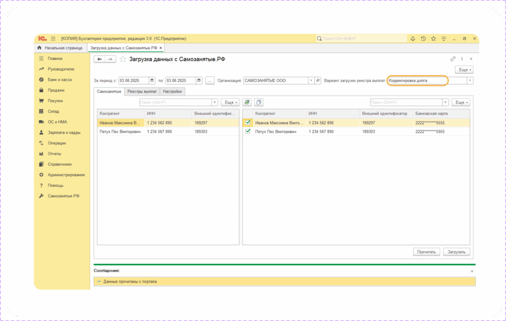Screen dimensions: 506x321
Task: Open the history clock icon
Action: click(x=423, y=38)
